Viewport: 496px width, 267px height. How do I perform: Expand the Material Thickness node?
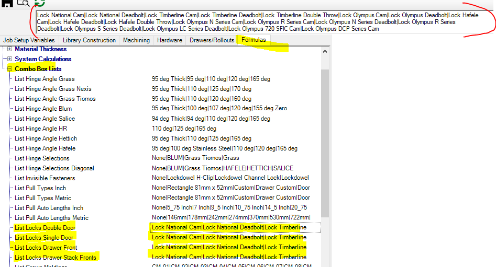tap(10, 49)
